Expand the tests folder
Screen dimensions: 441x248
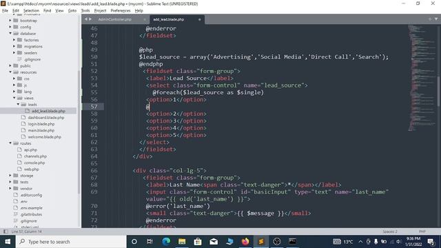[x=10, y=182]
